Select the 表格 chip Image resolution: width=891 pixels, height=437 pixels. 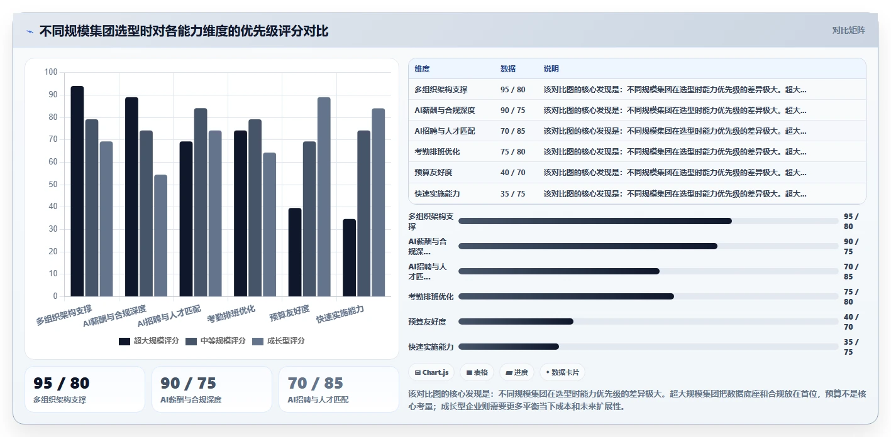477,372
